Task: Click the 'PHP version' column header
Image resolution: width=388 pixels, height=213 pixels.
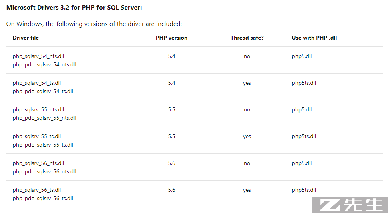Action: 171,38
